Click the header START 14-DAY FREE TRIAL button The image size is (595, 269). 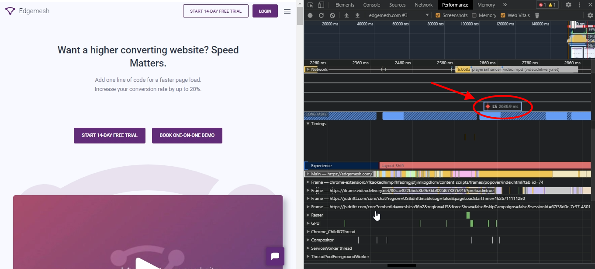216,11
